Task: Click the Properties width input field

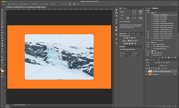Action: coord(124,53)
